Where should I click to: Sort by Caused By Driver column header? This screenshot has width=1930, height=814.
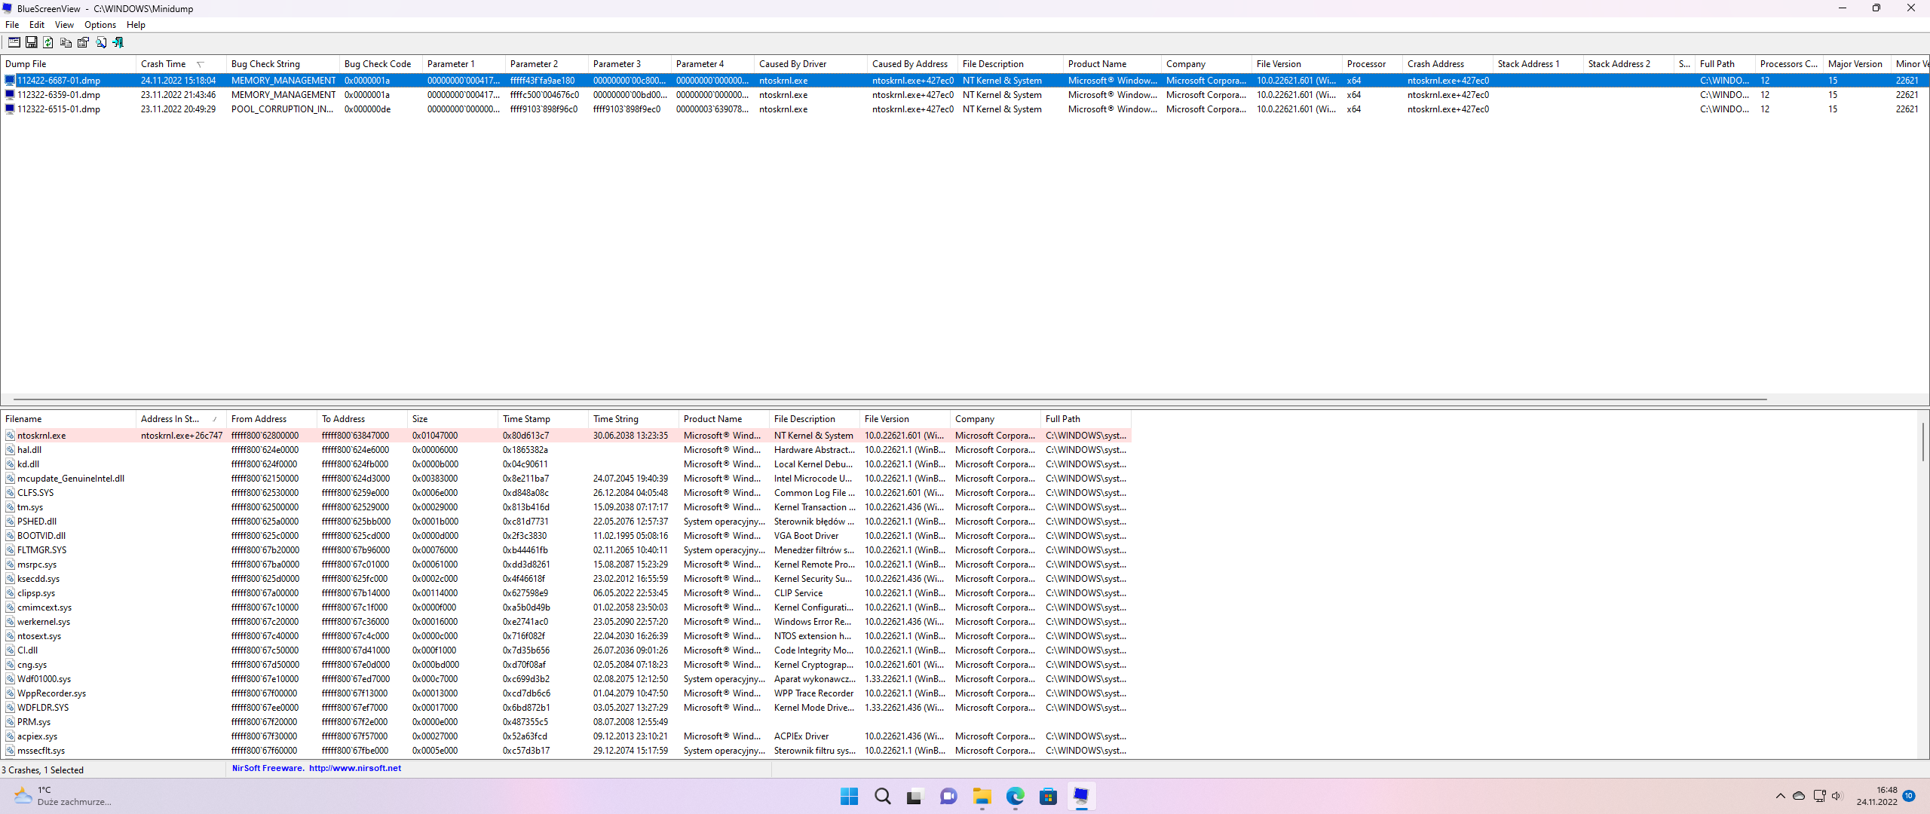click(x=810, y=64)
